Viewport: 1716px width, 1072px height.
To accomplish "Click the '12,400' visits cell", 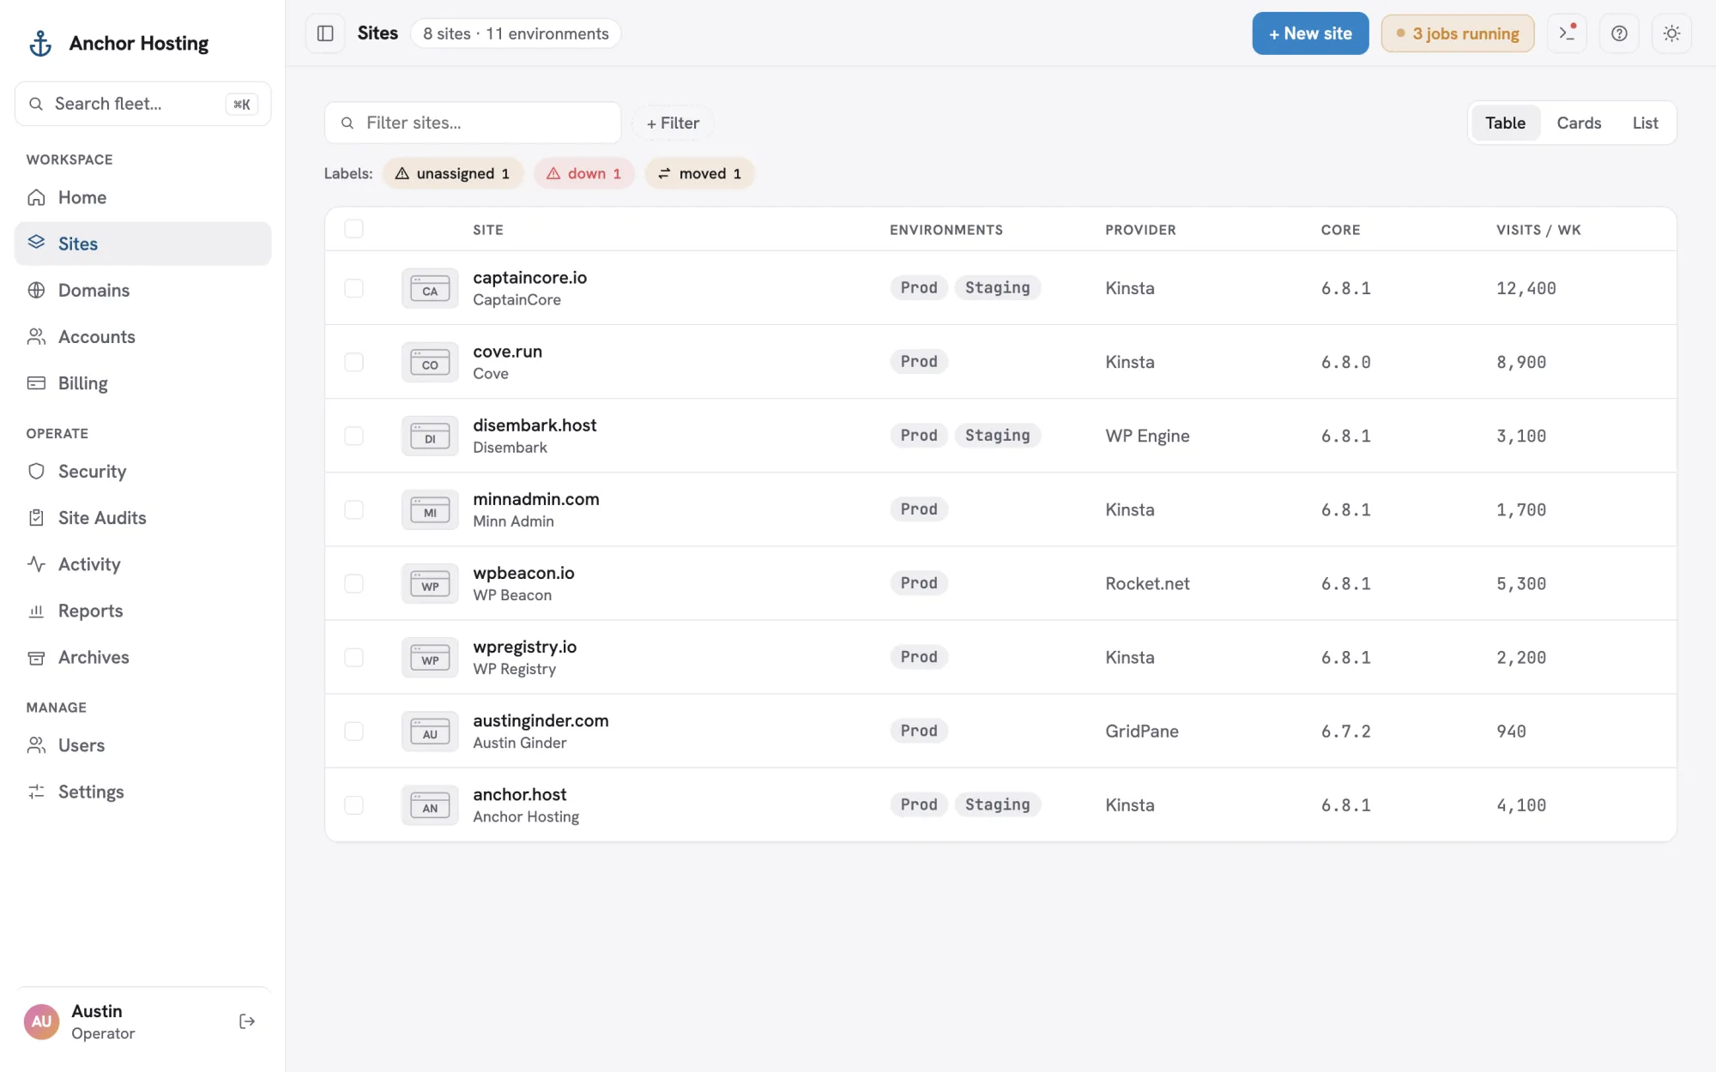I will (x=1526, y=288).
